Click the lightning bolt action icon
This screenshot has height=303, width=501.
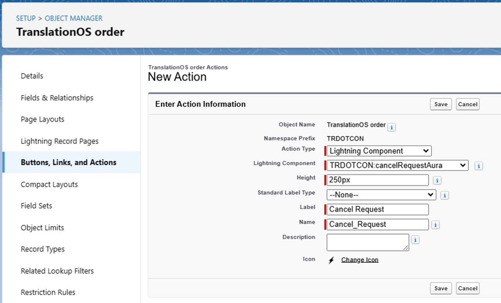coord(331,260)
